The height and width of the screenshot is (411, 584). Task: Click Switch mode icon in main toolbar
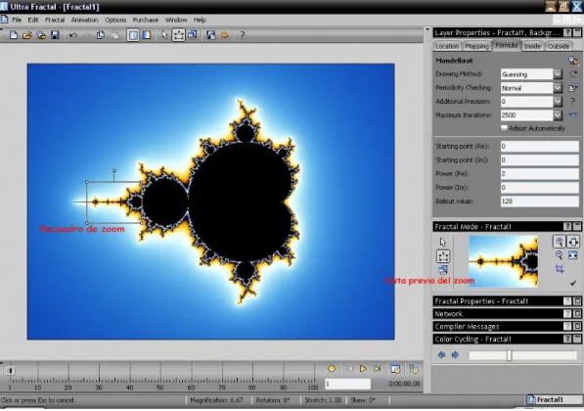click(193, 35)
